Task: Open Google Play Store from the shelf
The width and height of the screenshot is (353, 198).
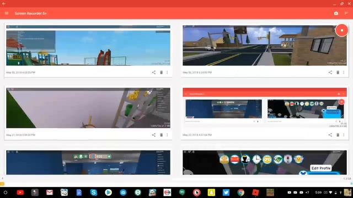Action: [x=108, y=193]
